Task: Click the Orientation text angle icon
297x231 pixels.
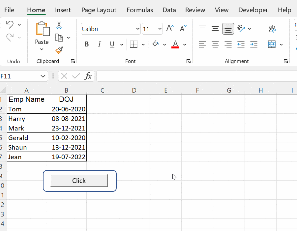Action: click(x=241, y=28)
